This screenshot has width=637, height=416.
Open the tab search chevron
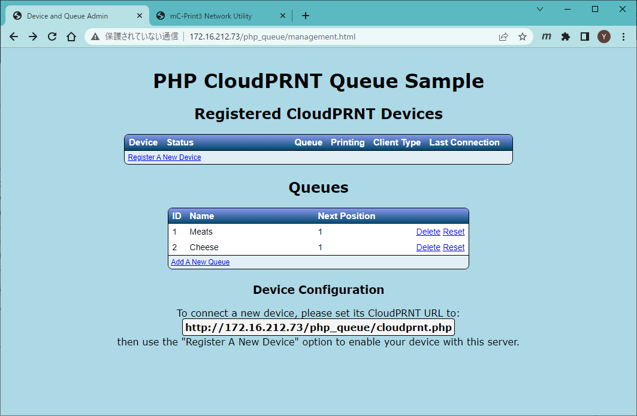540,9
